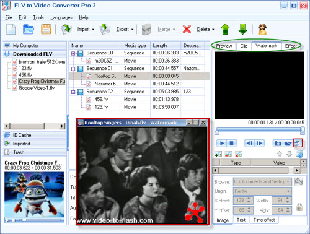The height and width of the screenshot is (234, 310).
Task: Move item up with green up arrow
Action: point(226,29)
